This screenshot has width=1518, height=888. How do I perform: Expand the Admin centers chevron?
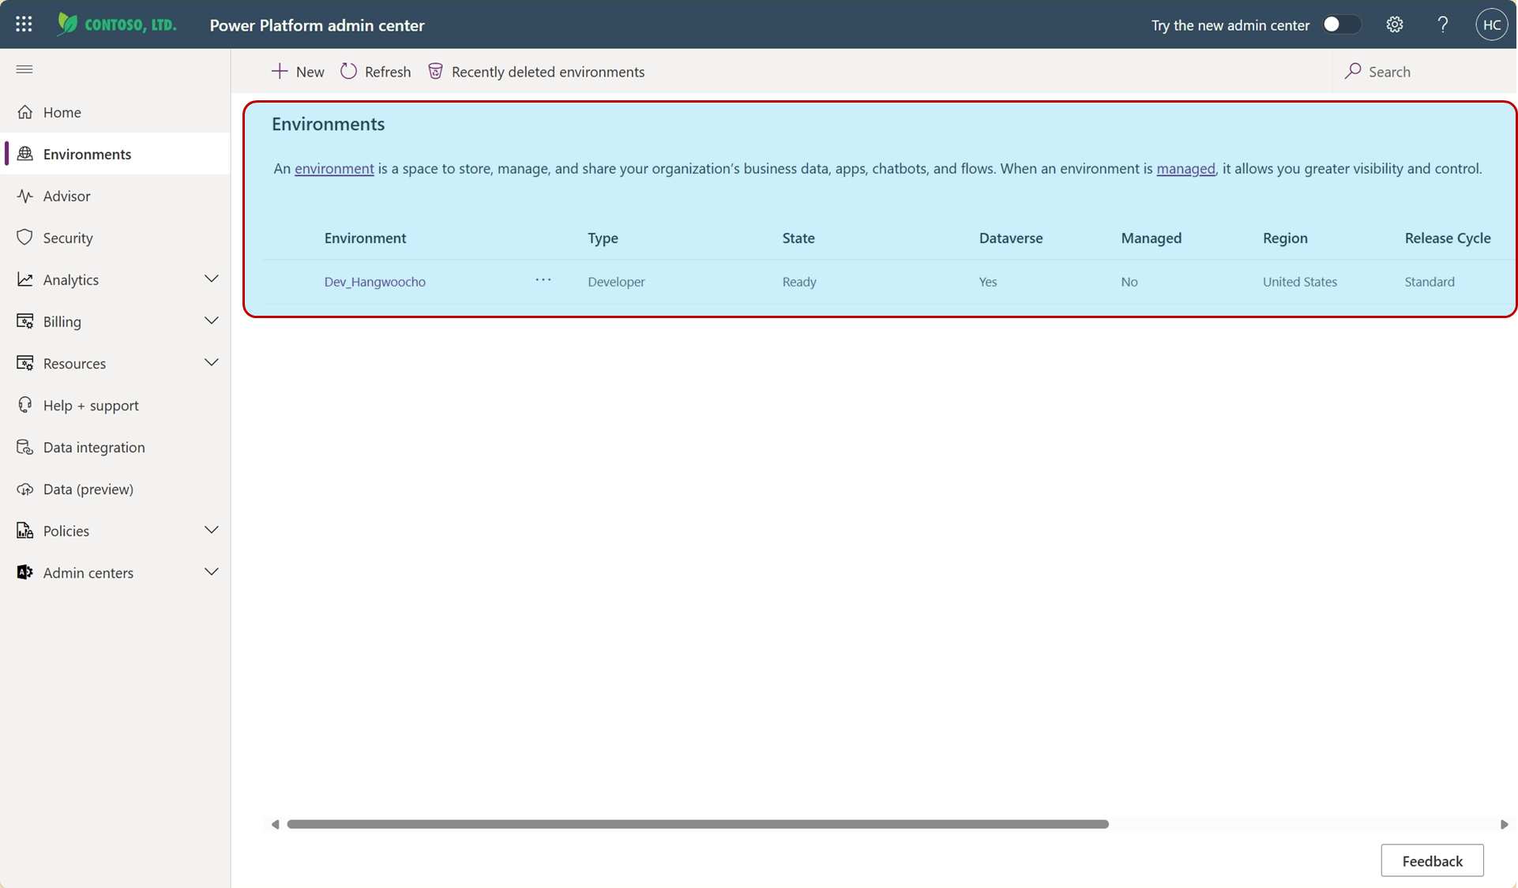pyautogui.click(x=211, y=571)
